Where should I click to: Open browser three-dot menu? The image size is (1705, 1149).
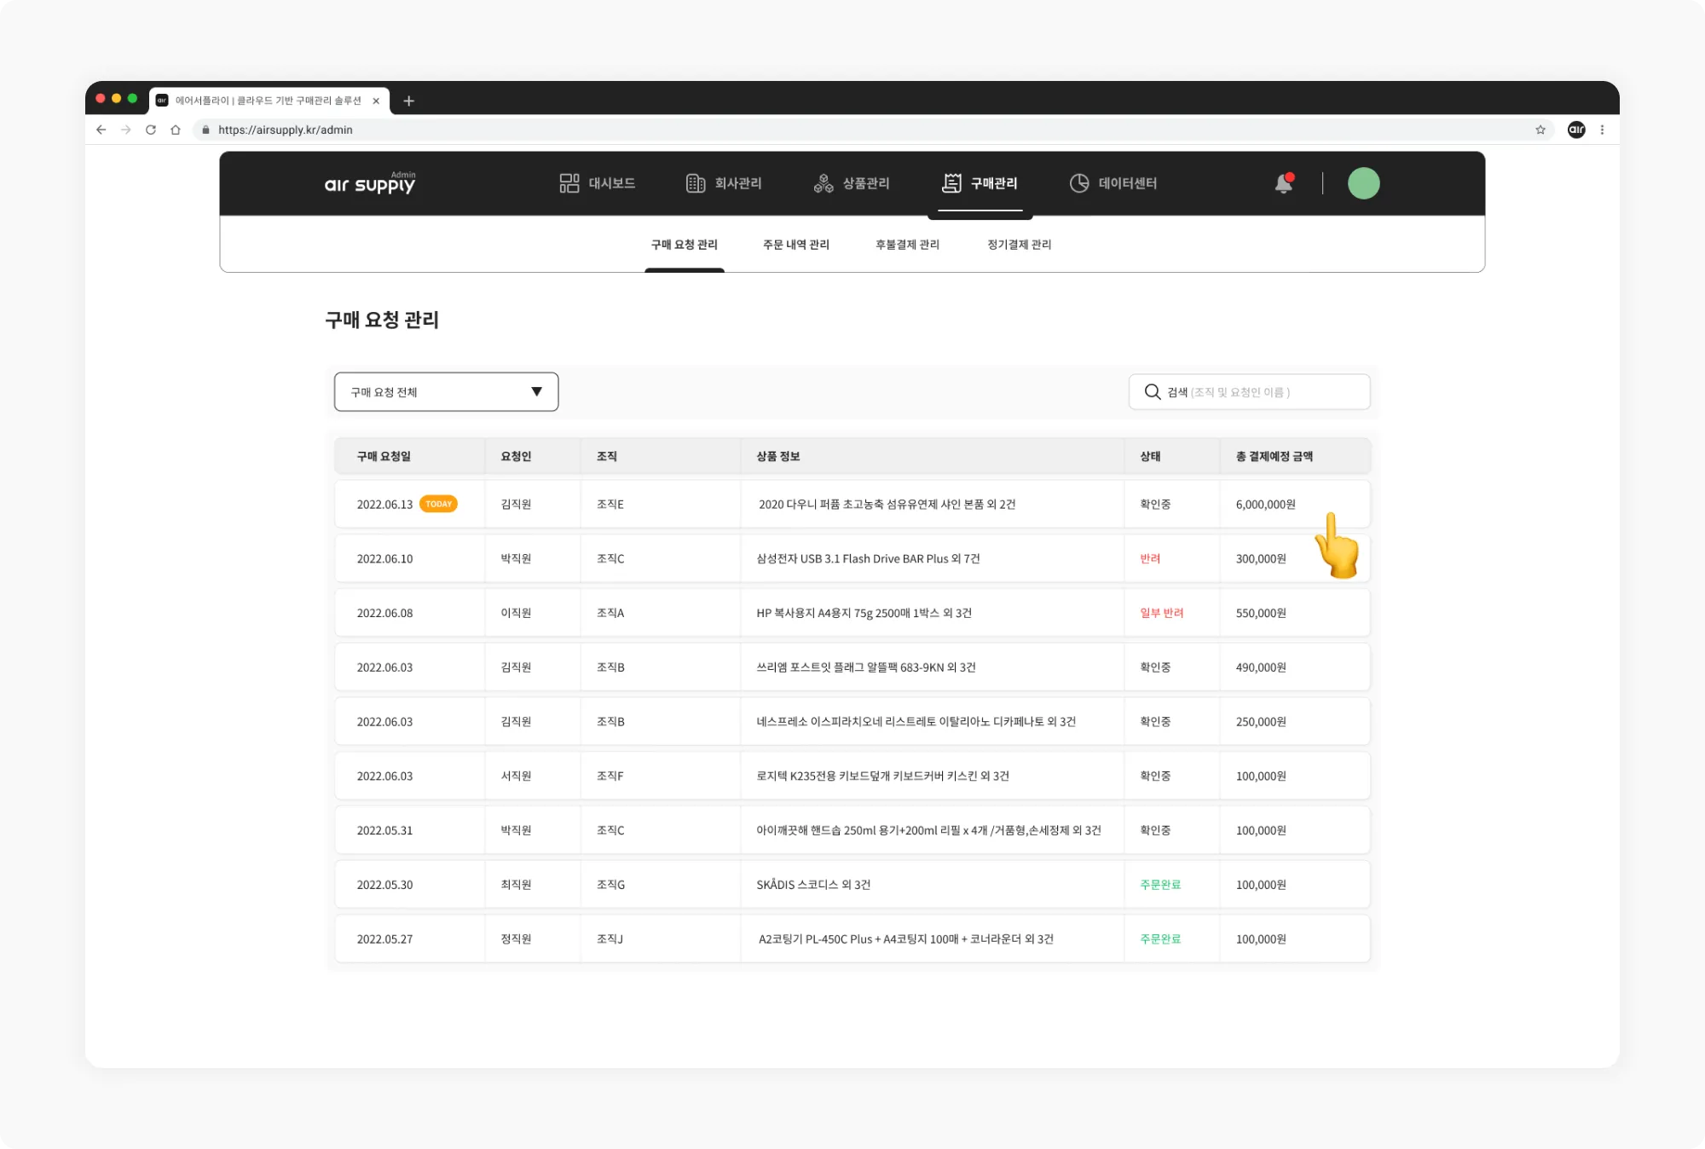[1603, 130]
